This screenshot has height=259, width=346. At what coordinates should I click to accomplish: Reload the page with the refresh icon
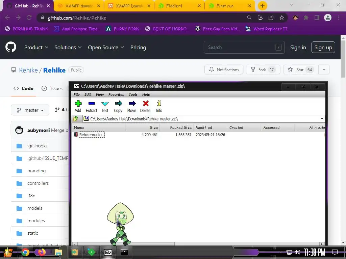tap(29, 18)
